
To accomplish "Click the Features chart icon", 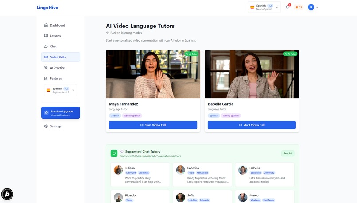I will (x=46, y=78).
